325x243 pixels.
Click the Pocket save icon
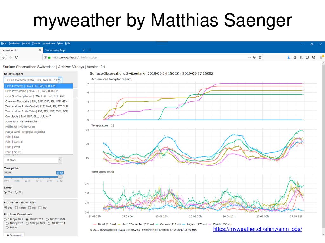coord(255,57)
